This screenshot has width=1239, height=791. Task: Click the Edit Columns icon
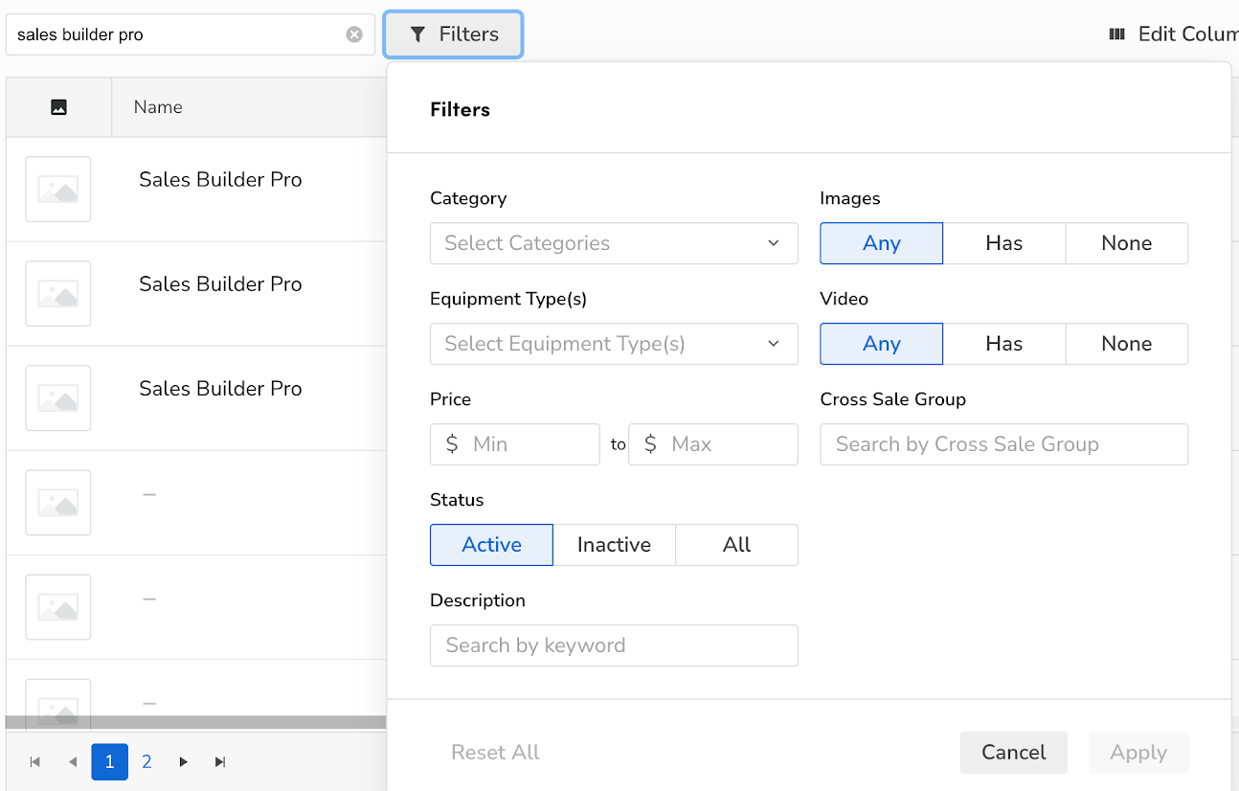(x=1116, y=34)
